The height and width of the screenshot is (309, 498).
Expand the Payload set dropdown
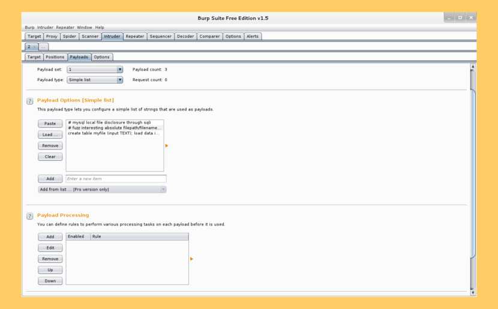tap(119, 69)
